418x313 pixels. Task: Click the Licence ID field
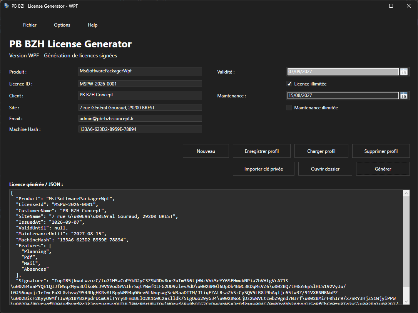coord(140,84)
